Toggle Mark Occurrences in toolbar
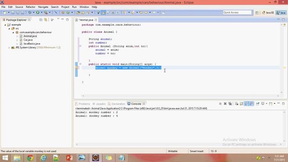Image resolution: width=288 pixels, height=162 pixels. point(103,13)
